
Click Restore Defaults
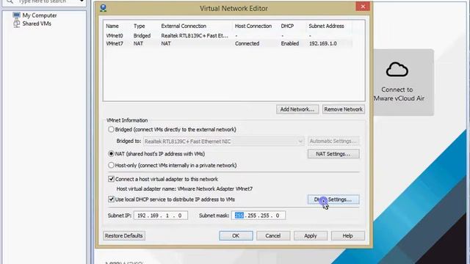click(124, 235)
